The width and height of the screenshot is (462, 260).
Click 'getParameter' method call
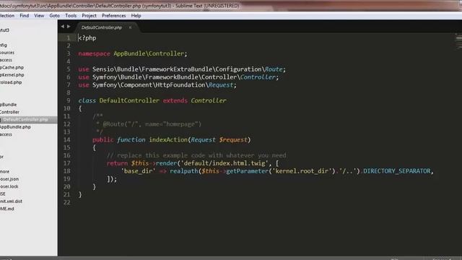click(247, 171)
